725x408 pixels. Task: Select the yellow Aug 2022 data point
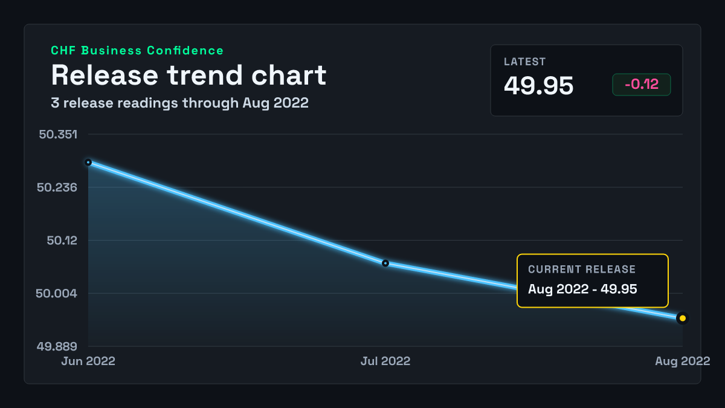point(683,318)
